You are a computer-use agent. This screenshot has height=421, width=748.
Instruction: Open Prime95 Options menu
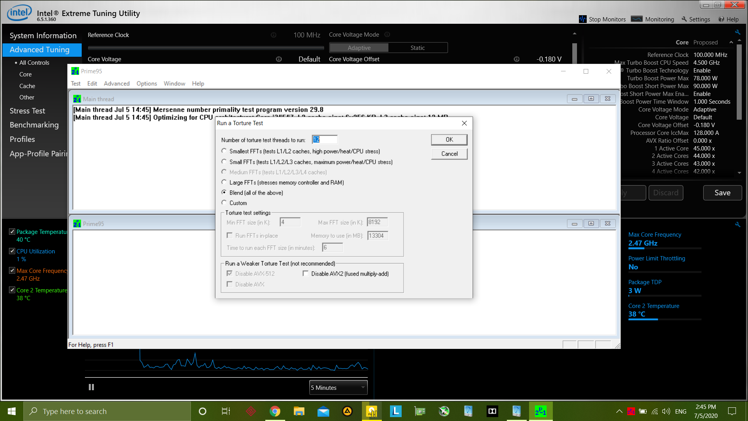[146, 83]
